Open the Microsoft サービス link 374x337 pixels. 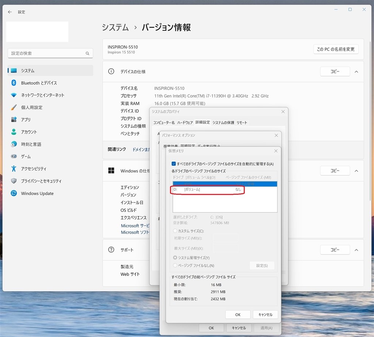pos(135,226)
